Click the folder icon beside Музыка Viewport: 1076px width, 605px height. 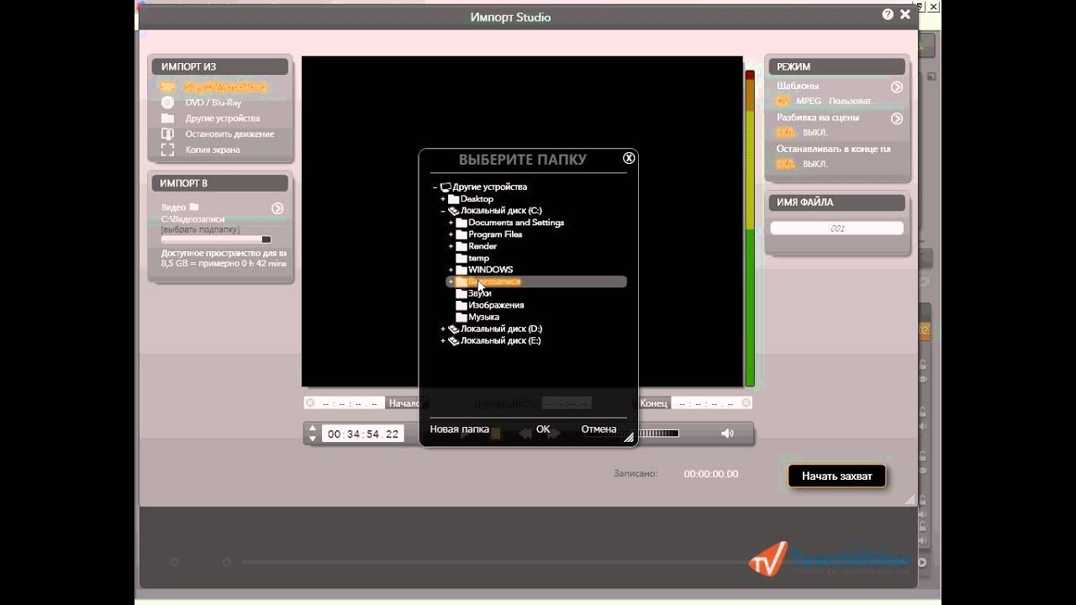[x=461, y=318]
